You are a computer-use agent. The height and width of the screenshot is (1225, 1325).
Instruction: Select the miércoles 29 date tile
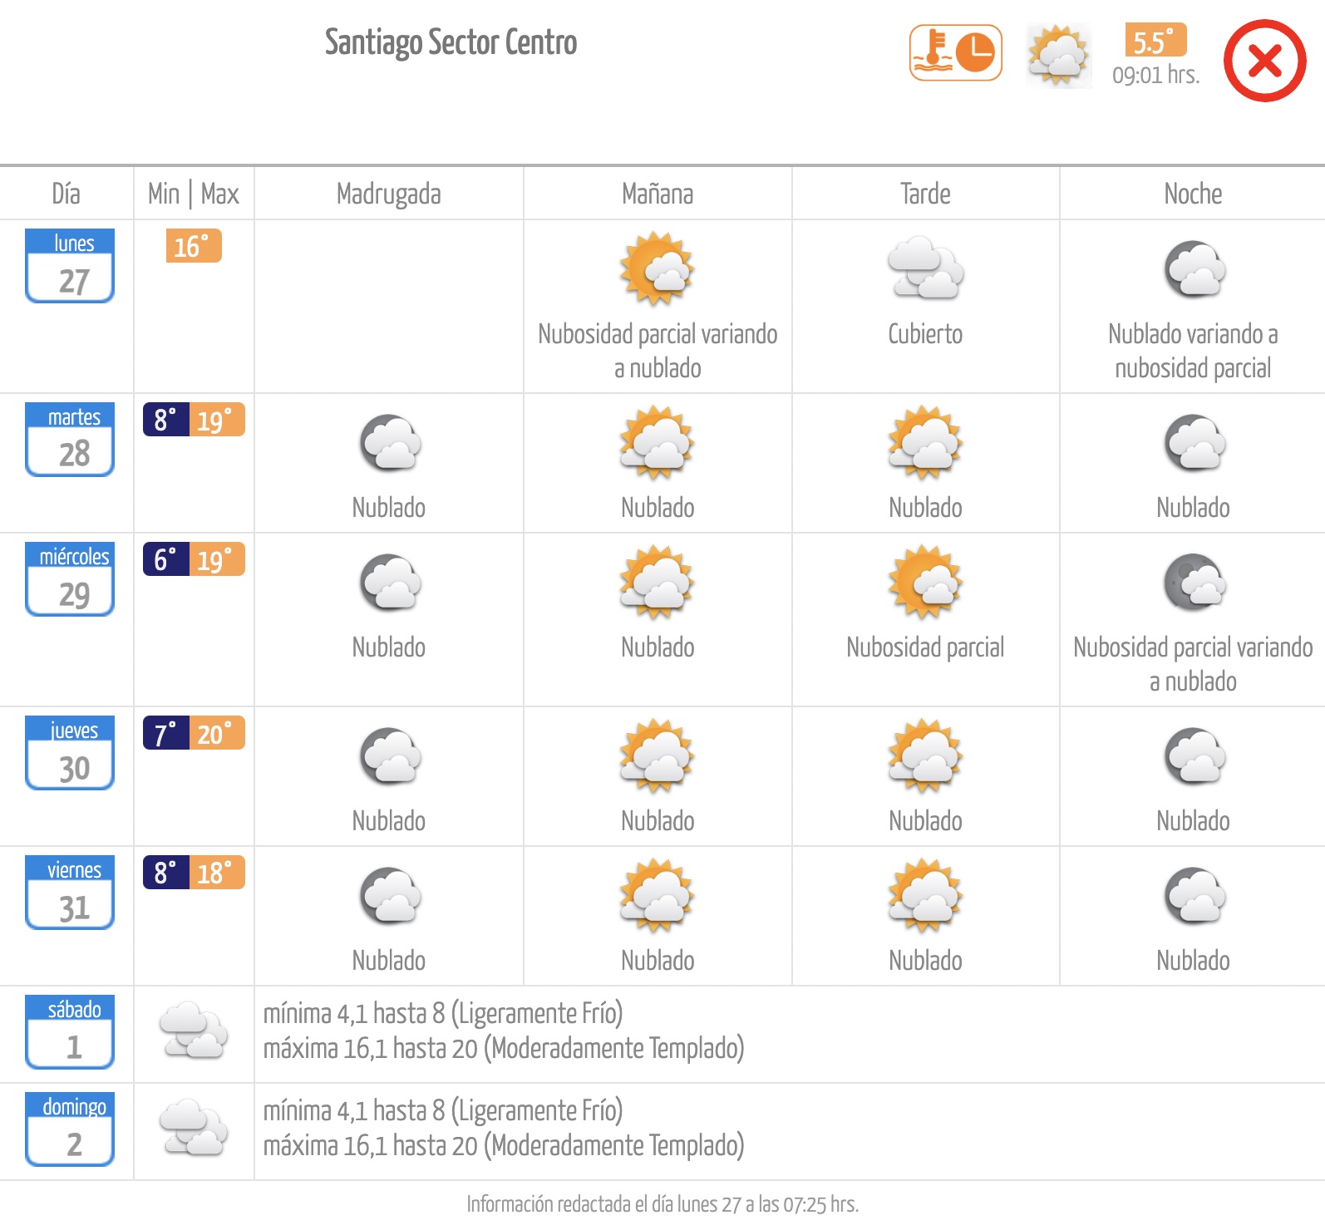(70, 579)
